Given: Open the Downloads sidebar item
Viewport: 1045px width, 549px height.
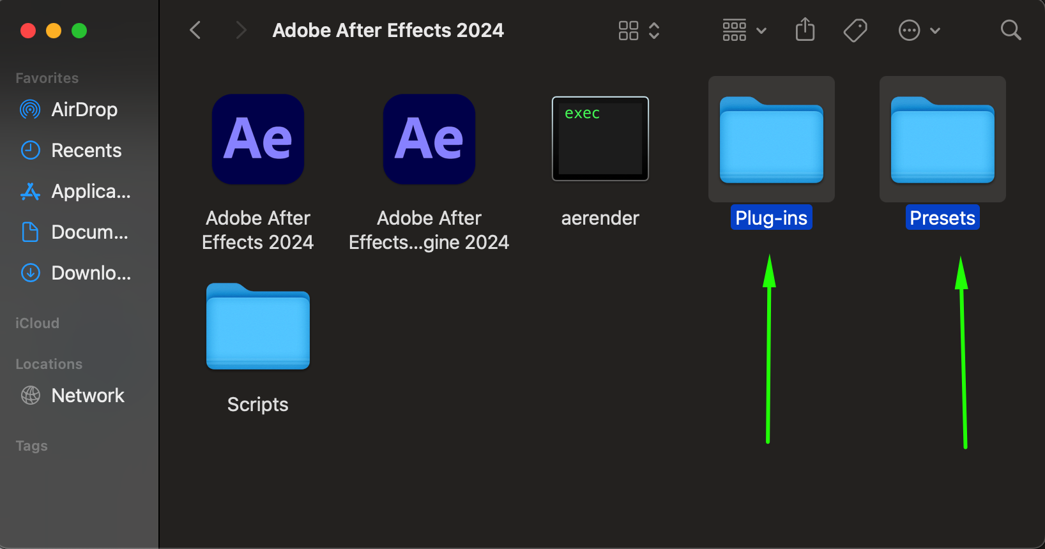Looking at the screenshot, I should tap(91, 273).
